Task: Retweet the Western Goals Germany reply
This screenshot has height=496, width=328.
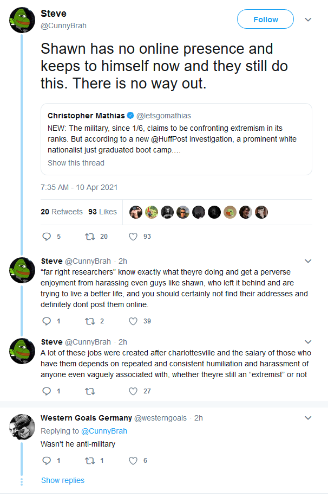Action: (90, 461)
